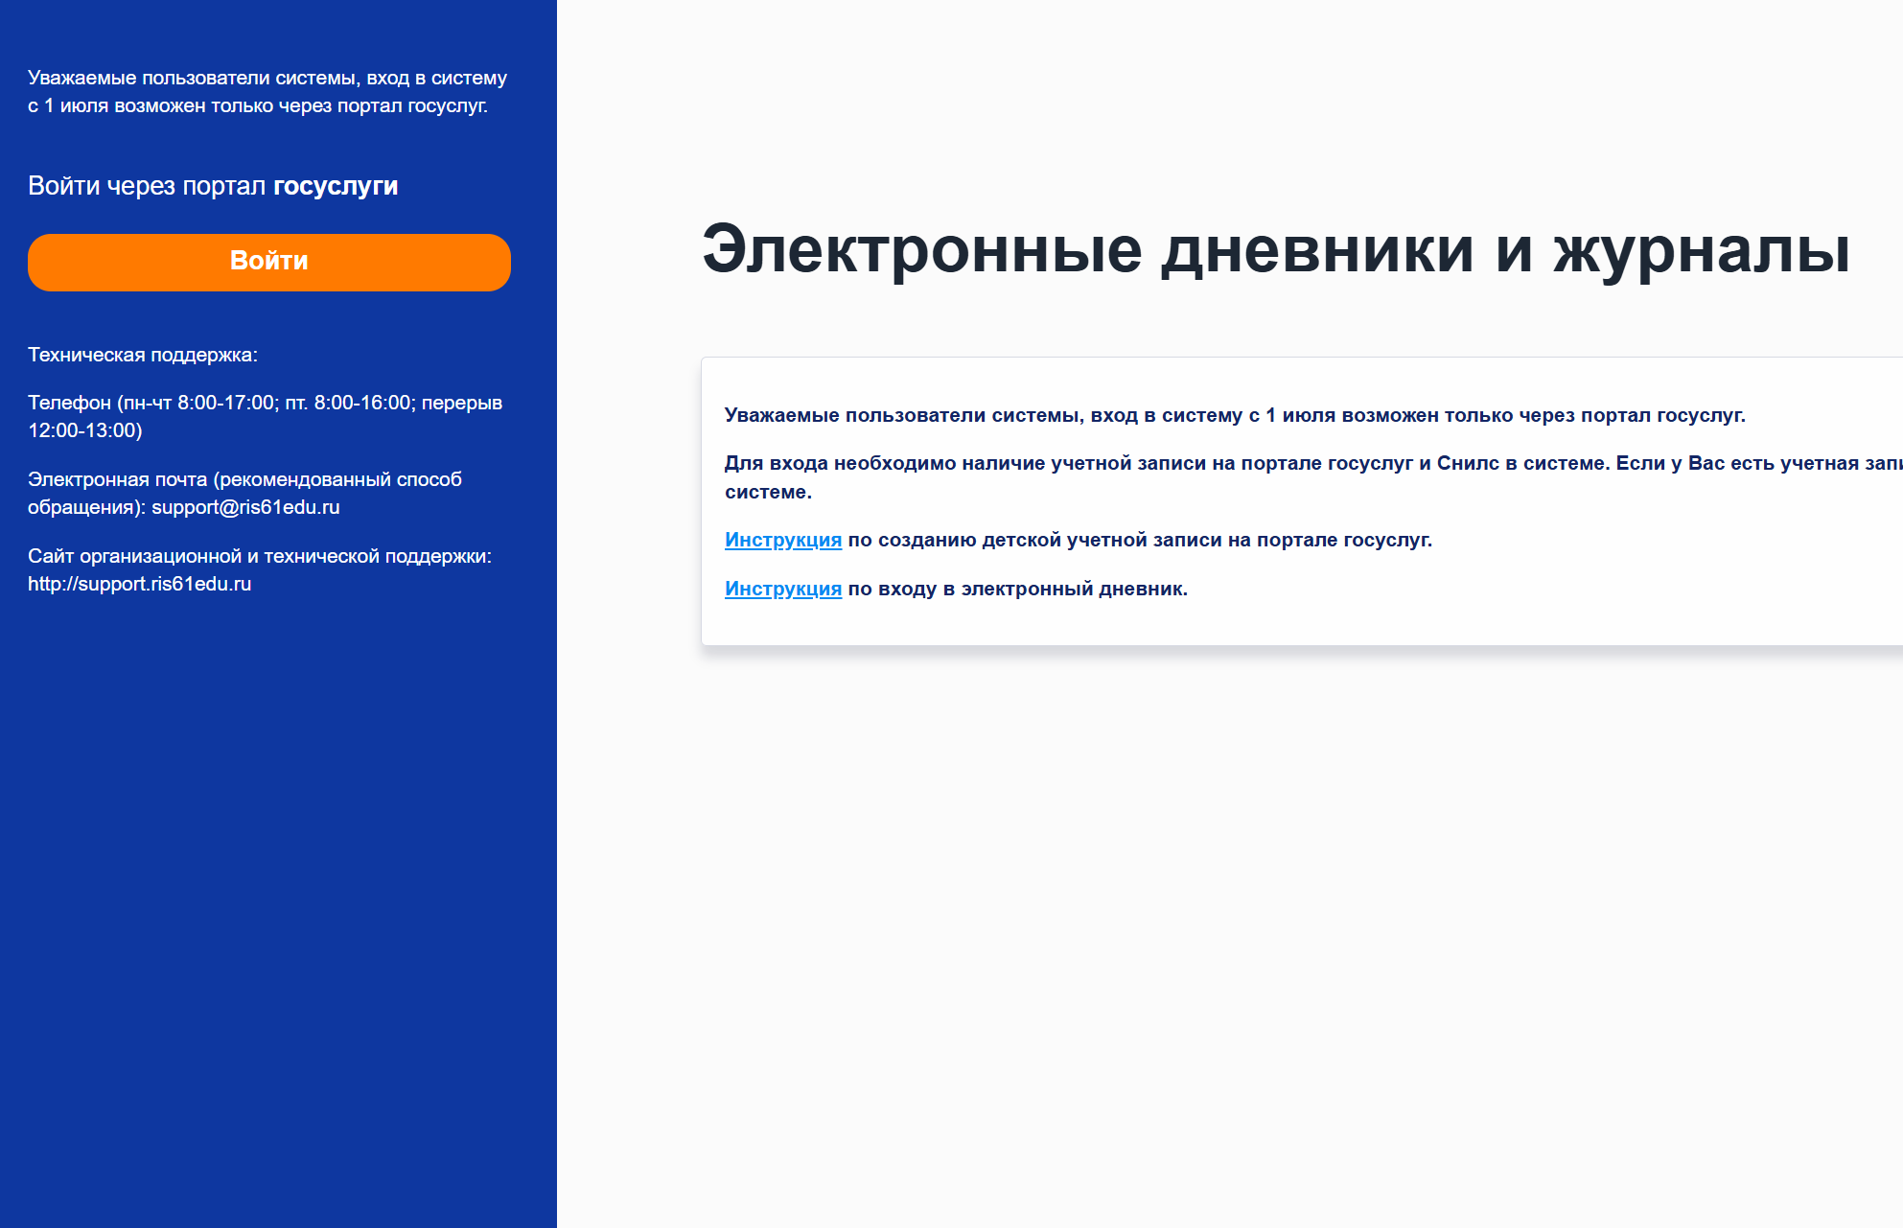Click the Электронная почта рекомендованный способ label
Screen dimensions: 1903x1228
pos(244,479)
